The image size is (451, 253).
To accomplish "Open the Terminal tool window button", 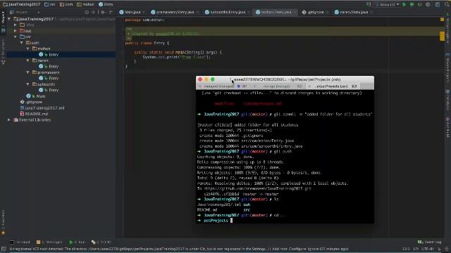I will coord(20,242).
